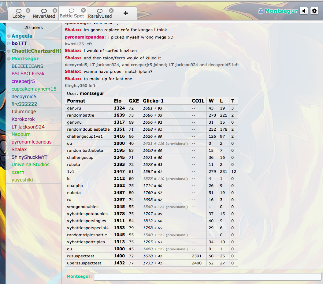Switch to the Lobby tab

[x=19, y=13]
